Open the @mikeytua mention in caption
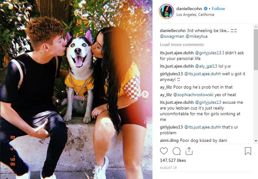This screenshot has width=258, height=179. 197,36
